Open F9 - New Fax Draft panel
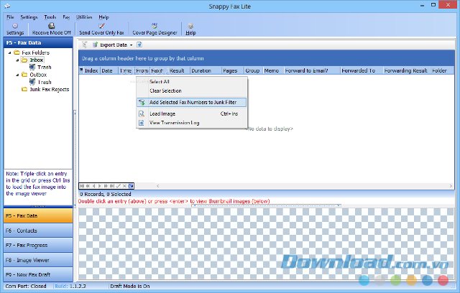This screenshot has width=460, height=293. (37, 274)
